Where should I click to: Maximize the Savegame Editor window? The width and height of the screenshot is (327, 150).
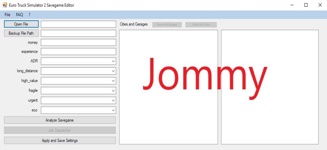pyautogui.click(x=306, y=5)
